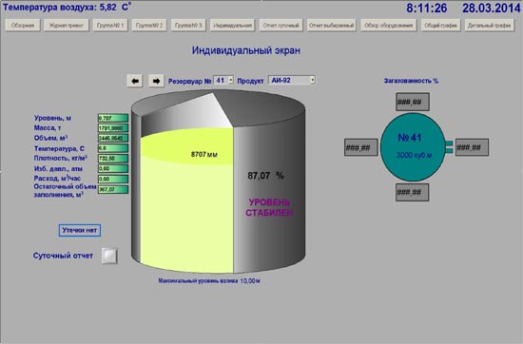This screenshot has height=344, width=523.
Task: Switch to Группа № 1 tab
Action: click(x=110, y=26)
